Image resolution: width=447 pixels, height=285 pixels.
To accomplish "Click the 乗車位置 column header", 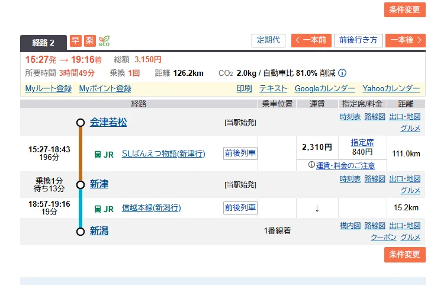I will [277, 104].
